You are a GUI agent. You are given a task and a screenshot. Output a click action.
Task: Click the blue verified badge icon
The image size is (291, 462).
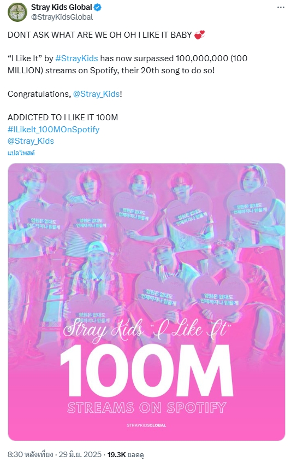(x=98, y=7)
